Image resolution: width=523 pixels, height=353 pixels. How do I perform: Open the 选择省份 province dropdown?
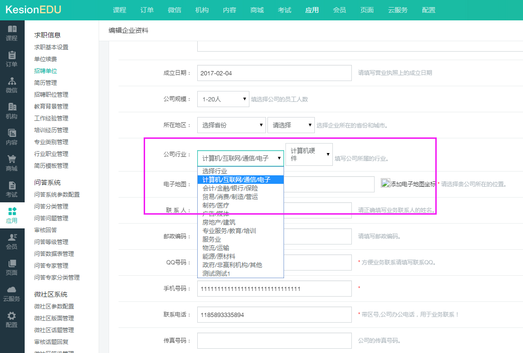231,125
